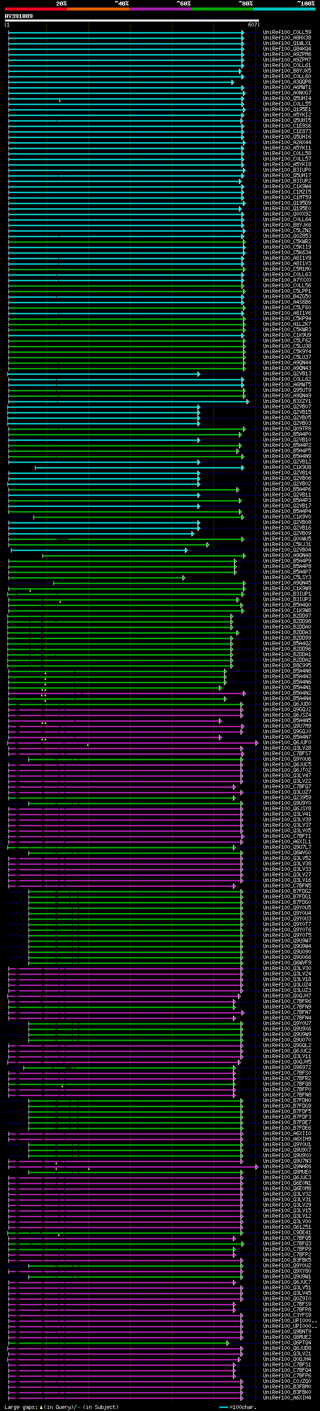The image size is (320, 1411).
Task: Select label UniRef100_Q6E0N1
Action: click(x=287, y=1183)
